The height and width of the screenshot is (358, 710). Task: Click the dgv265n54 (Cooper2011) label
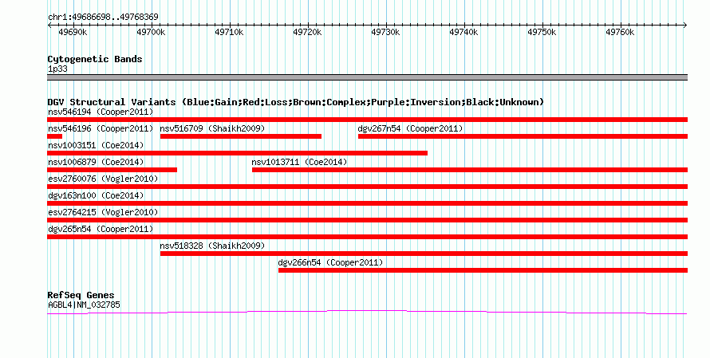101,229
